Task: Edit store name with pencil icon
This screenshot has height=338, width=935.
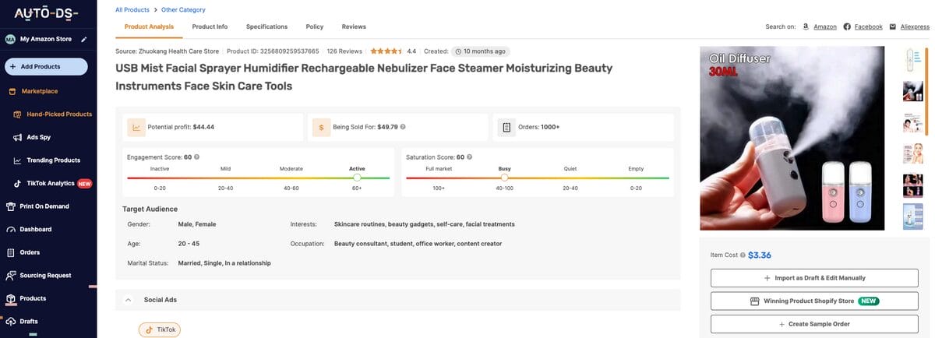Action: pyautogui.click(x=83, y=39)
